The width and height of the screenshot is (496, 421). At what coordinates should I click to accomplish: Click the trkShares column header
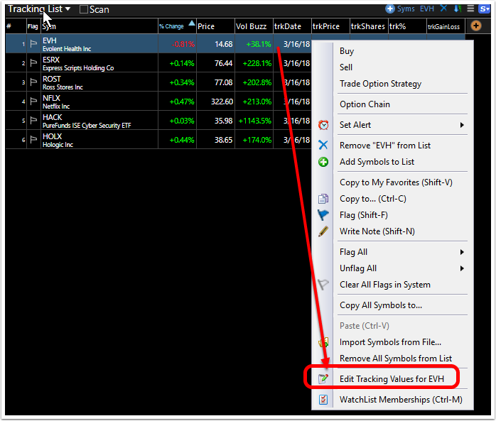pos(369,26)
